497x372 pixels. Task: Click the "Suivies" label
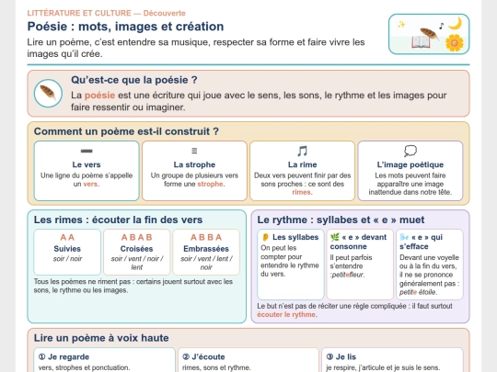tap(67, 249)
